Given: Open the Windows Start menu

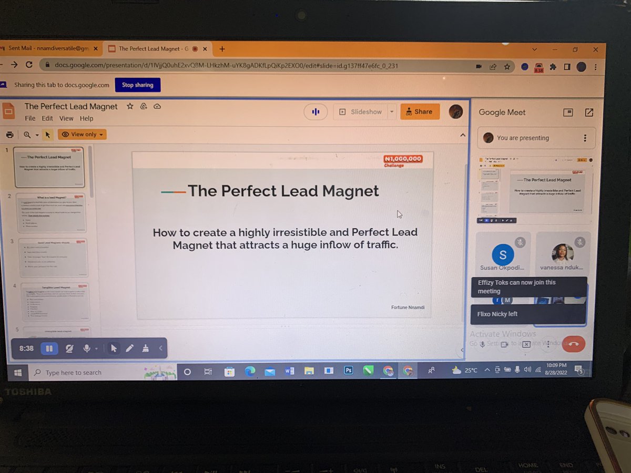Looking at the screenshot, I should 18,372.
